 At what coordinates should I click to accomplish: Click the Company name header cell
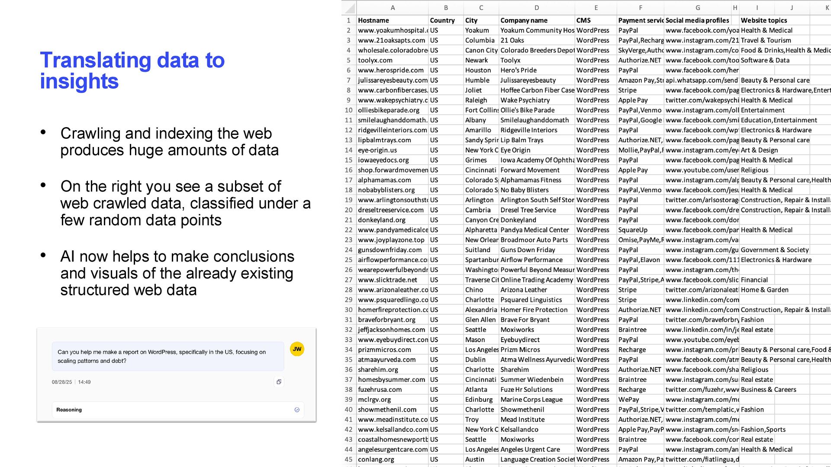tap(524, 20)
